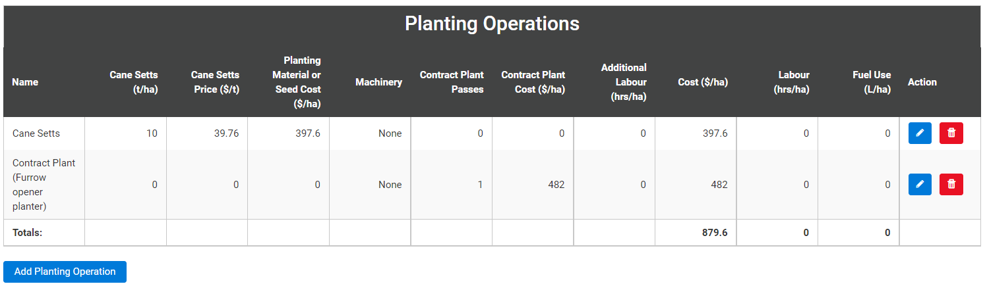
Task: Click Contract Plant Passes header
Action: point(452,82)
